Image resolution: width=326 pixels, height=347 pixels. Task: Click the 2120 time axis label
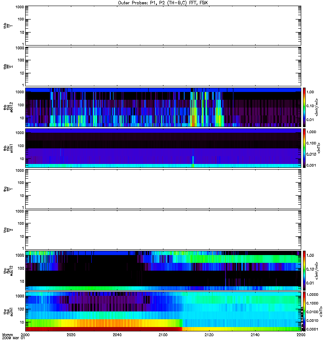point(209,335)
